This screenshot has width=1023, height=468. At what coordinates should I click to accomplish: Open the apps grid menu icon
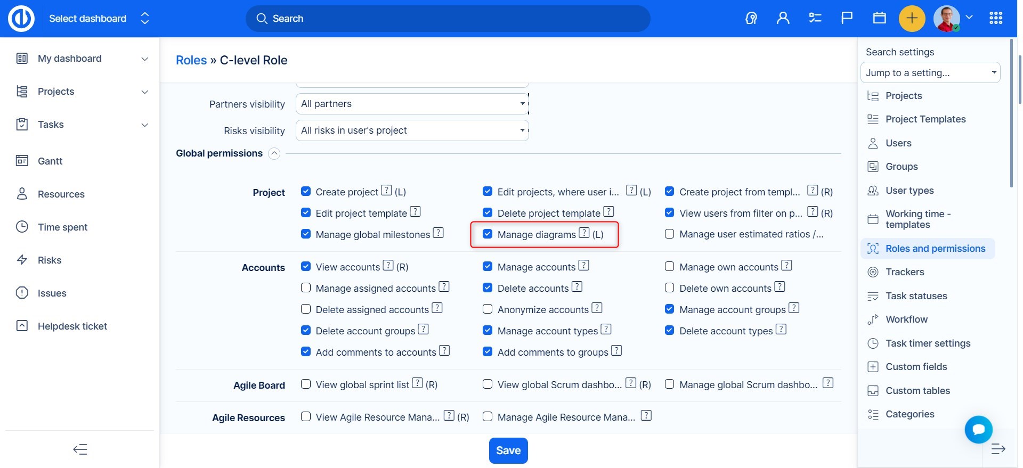coord(995,19)
